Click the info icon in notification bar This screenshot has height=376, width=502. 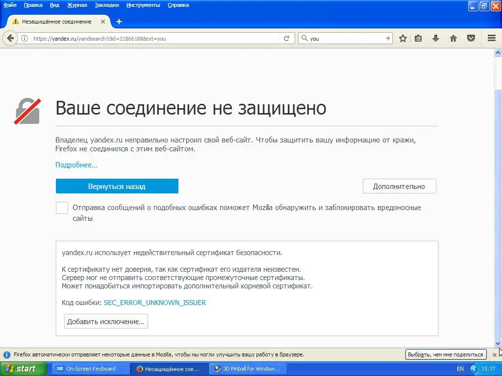pyautogui.click(x=6, y=354)
